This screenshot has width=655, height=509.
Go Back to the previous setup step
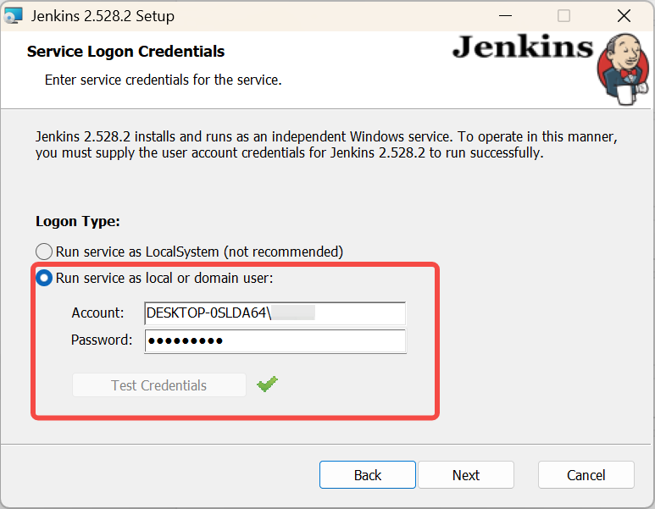[x=368, y=475]
